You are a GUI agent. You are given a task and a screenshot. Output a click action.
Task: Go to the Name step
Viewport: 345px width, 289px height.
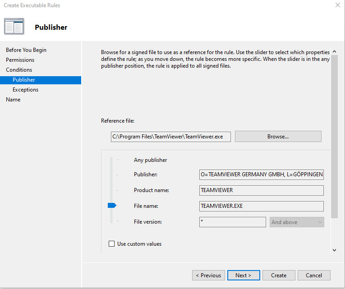tap(13, 100)
